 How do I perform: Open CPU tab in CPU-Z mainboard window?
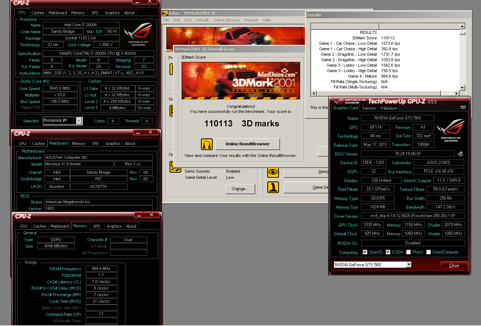point(23,144)
